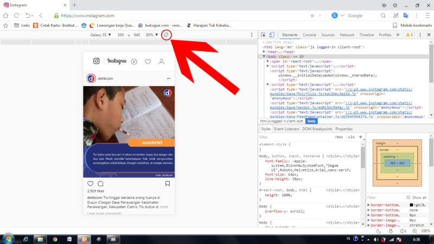Viewport: 434px width, 244px height.
Task: Open the Galaxy S5 device dropdown
Action: (100, 35)
